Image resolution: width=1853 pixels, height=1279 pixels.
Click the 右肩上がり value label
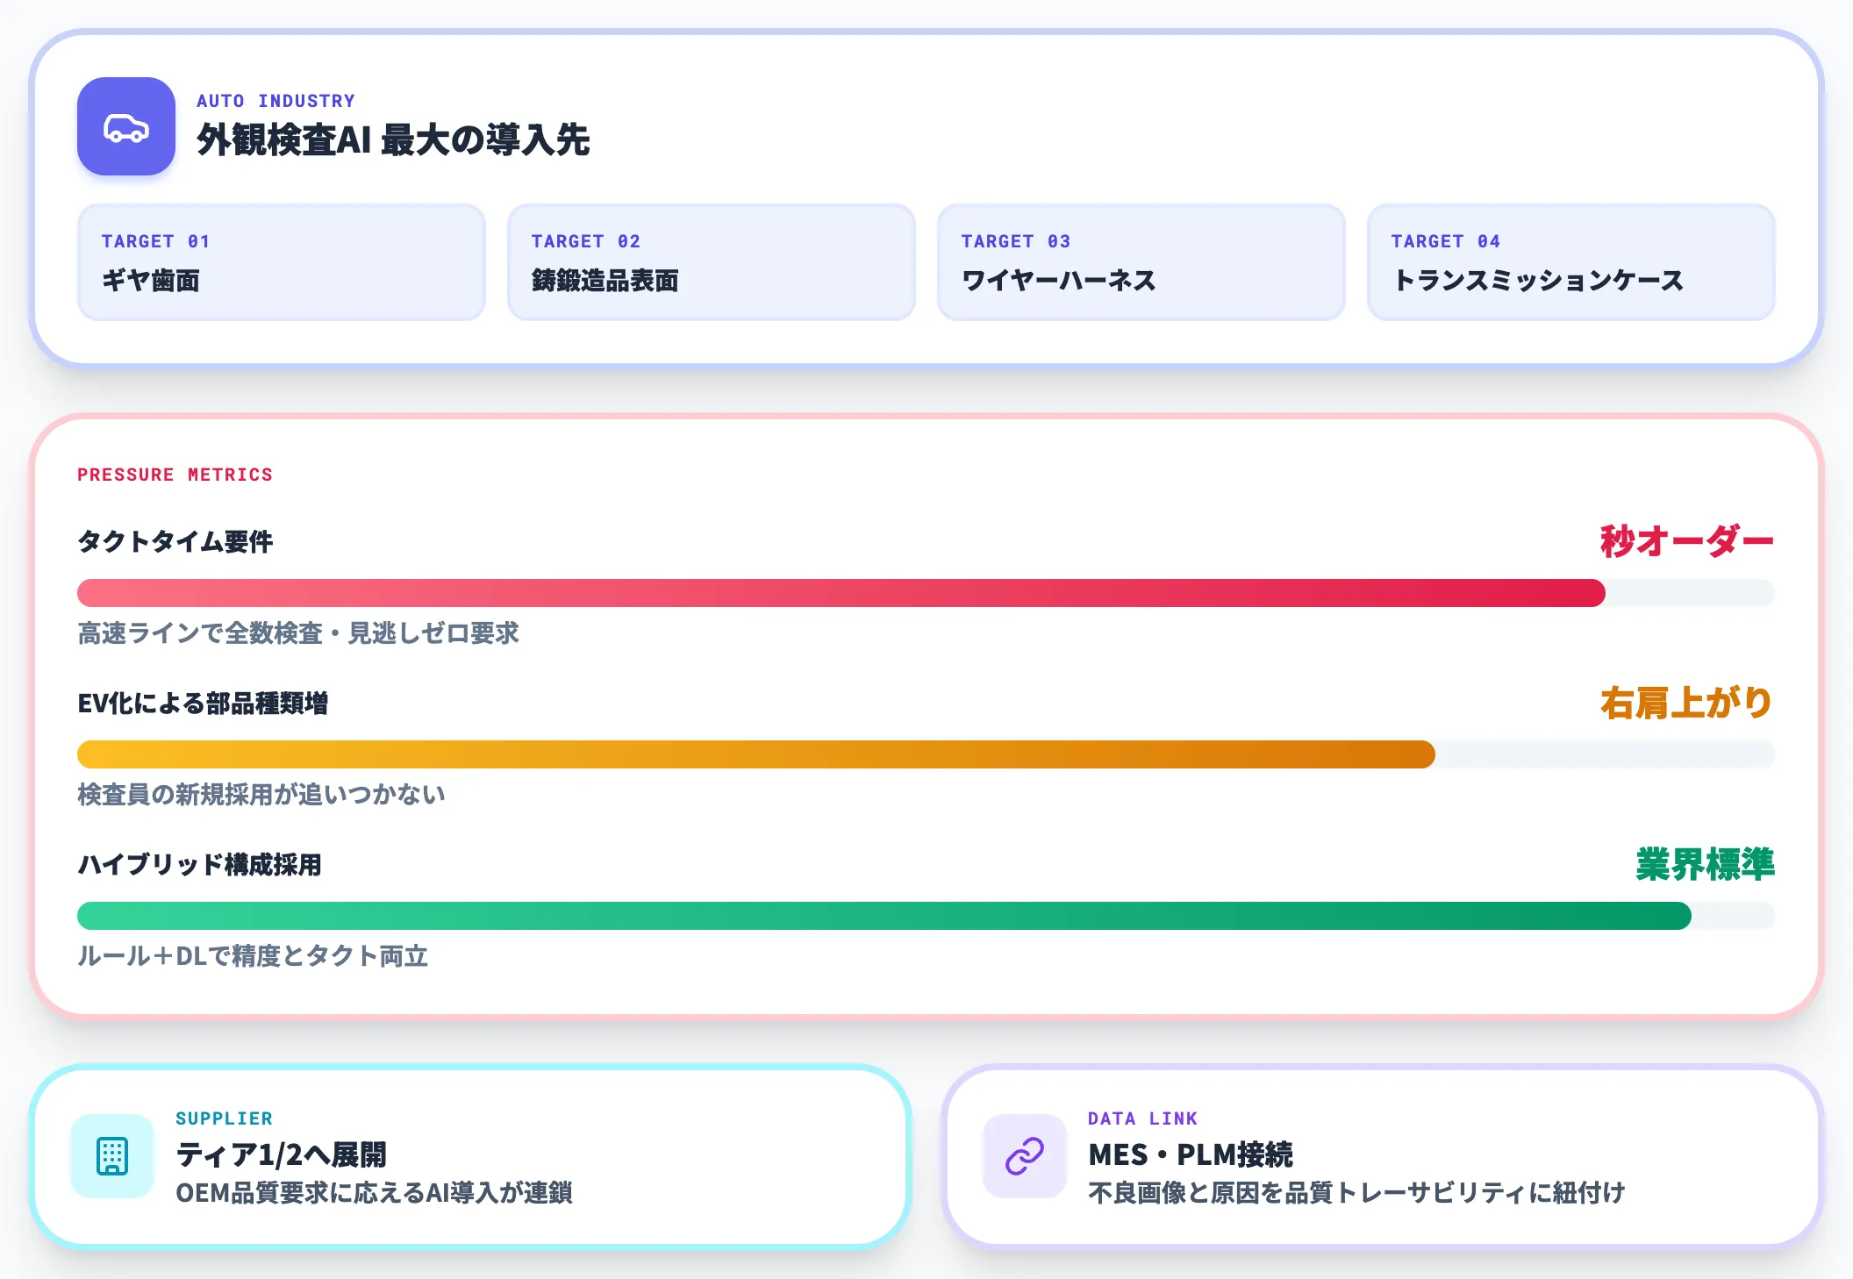point(1686,703)
